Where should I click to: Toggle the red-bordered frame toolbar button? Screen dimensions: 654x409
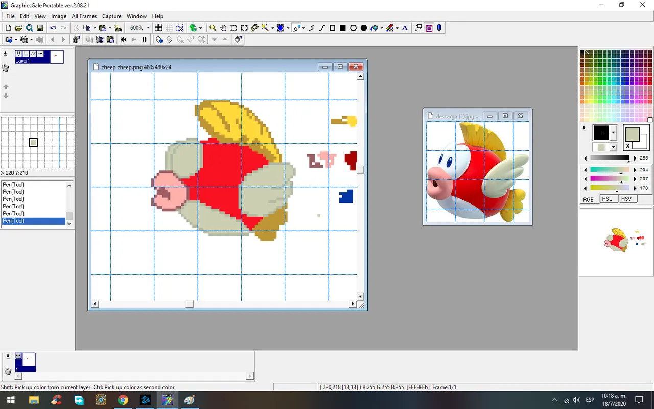click(x=429, y=28)
